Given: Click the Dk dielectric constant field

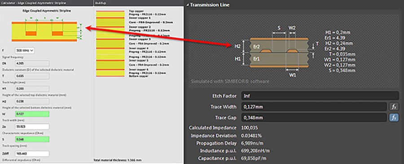Looking at the screenshot, I should point(32,63).
